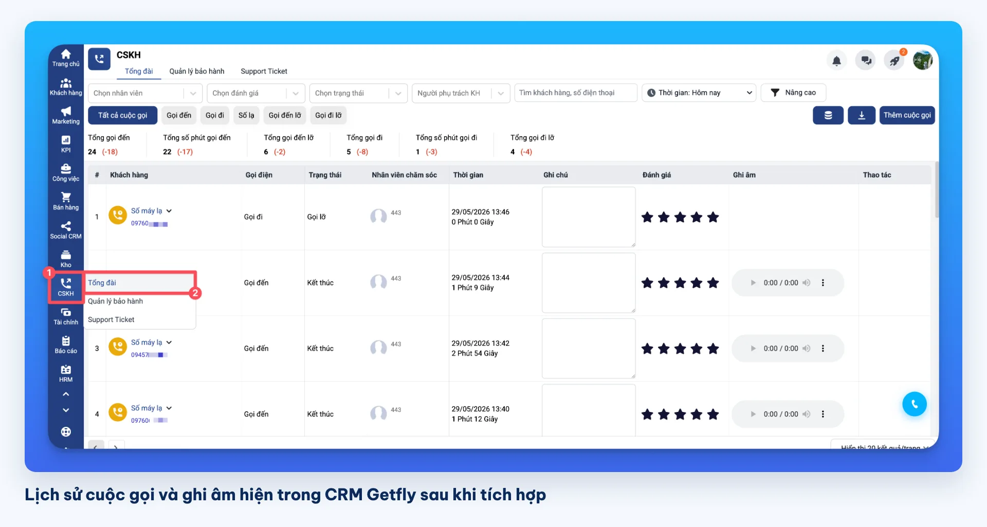Open Công việc in sidebar

coord(66,173)
